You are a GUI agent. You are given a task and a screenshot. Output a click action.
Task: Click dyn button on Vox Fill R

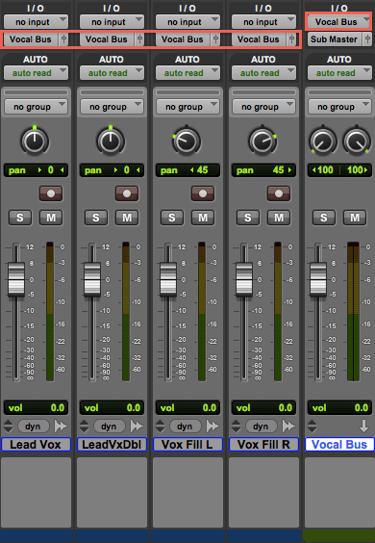[x=261, y=427]
